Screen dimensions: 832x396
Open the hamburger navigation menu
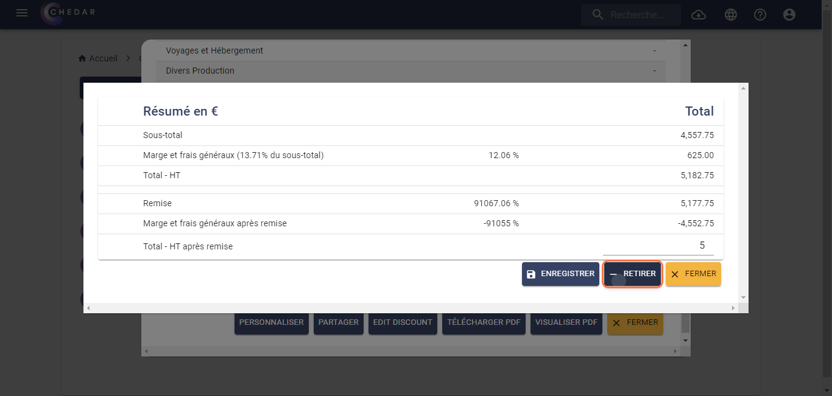(22, 13)
